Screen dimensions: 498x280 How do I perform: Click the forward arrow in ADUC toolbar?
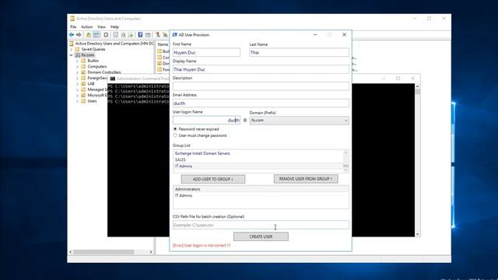click(x=79, y=34)
